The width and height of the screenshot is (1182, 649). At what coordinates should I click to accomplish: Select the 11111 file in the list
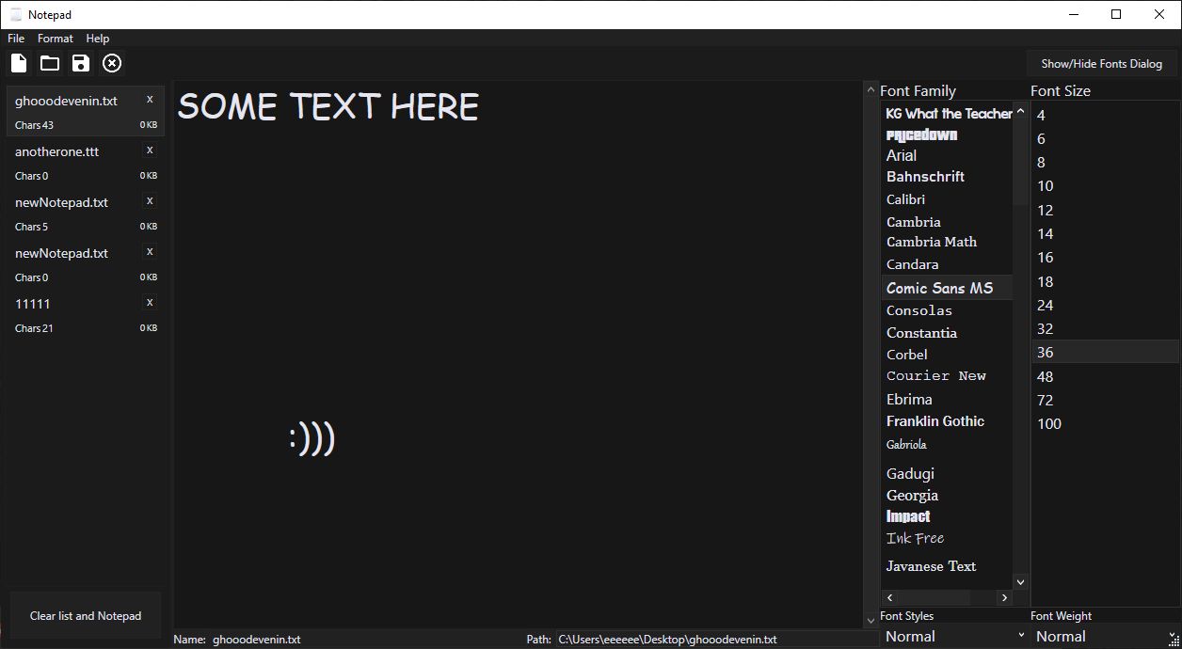pyautogui.click(x=86, y=314)
